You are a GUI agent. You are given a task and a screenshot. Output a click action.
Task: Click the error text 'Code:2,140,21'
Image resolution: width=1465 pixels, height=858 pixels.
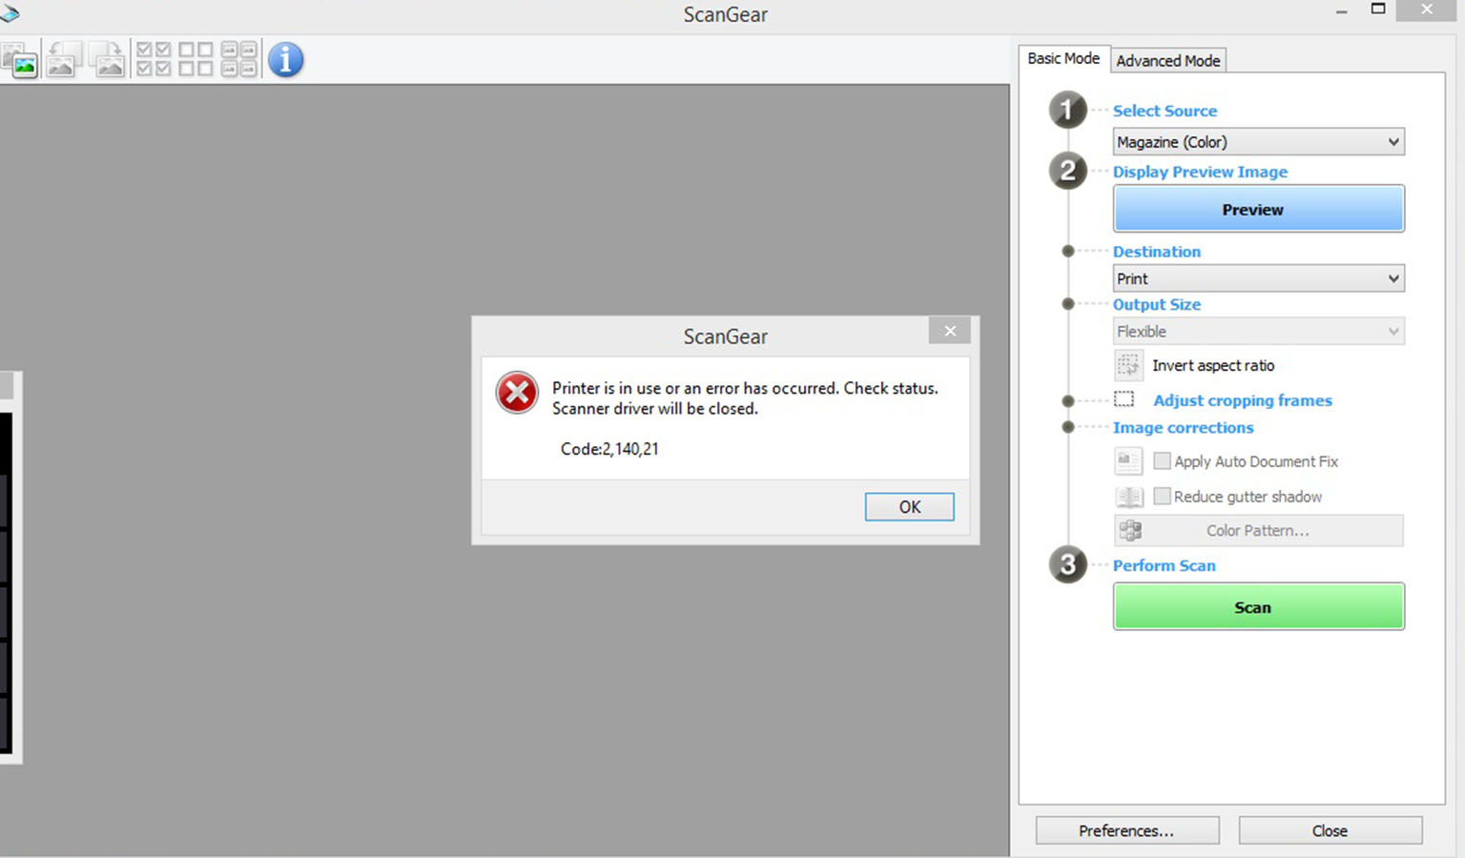(609, 449)
